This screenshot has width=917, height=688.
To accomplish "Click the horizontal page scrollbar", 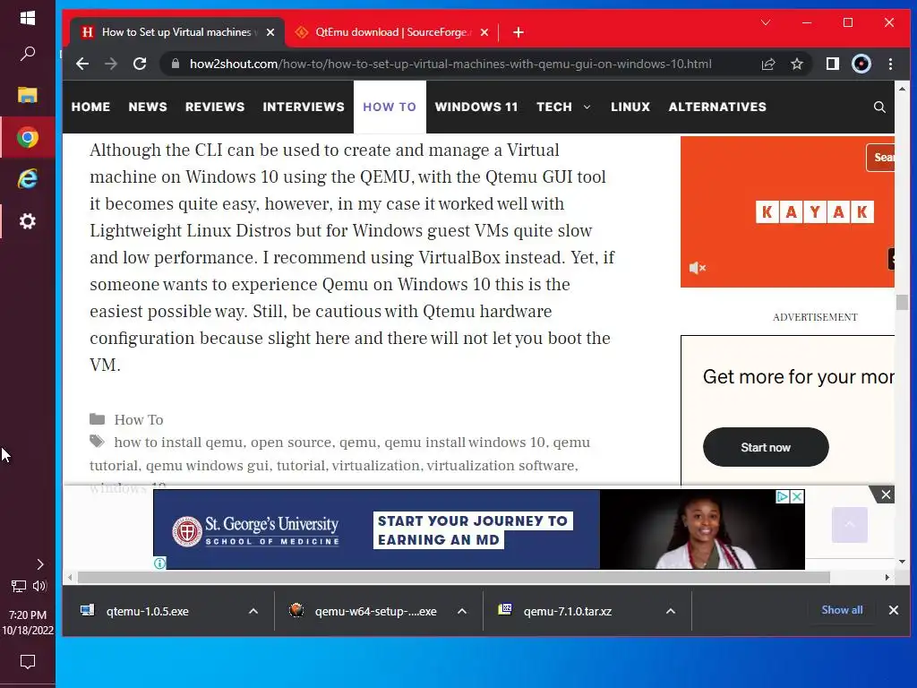I will [x=453, y=578].
